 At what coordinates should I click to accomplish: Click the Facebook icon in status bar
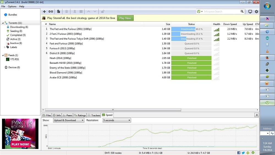point(239,153)
